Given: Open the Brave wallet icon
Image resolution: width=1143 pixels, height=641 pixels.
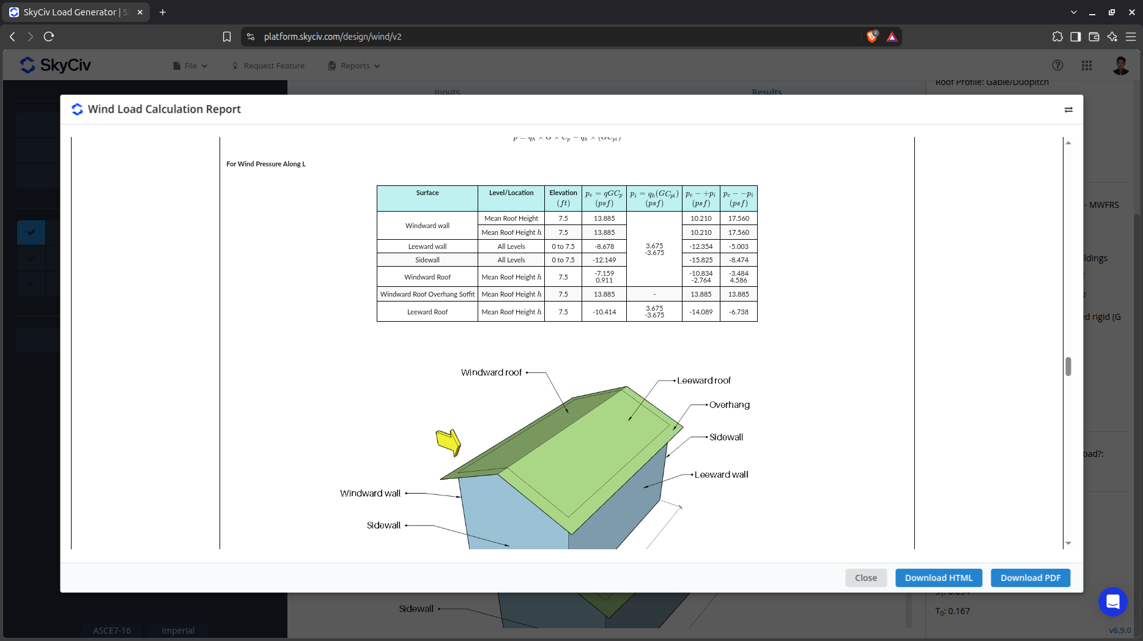Looking at the screenshot, I should [1094, 37].
